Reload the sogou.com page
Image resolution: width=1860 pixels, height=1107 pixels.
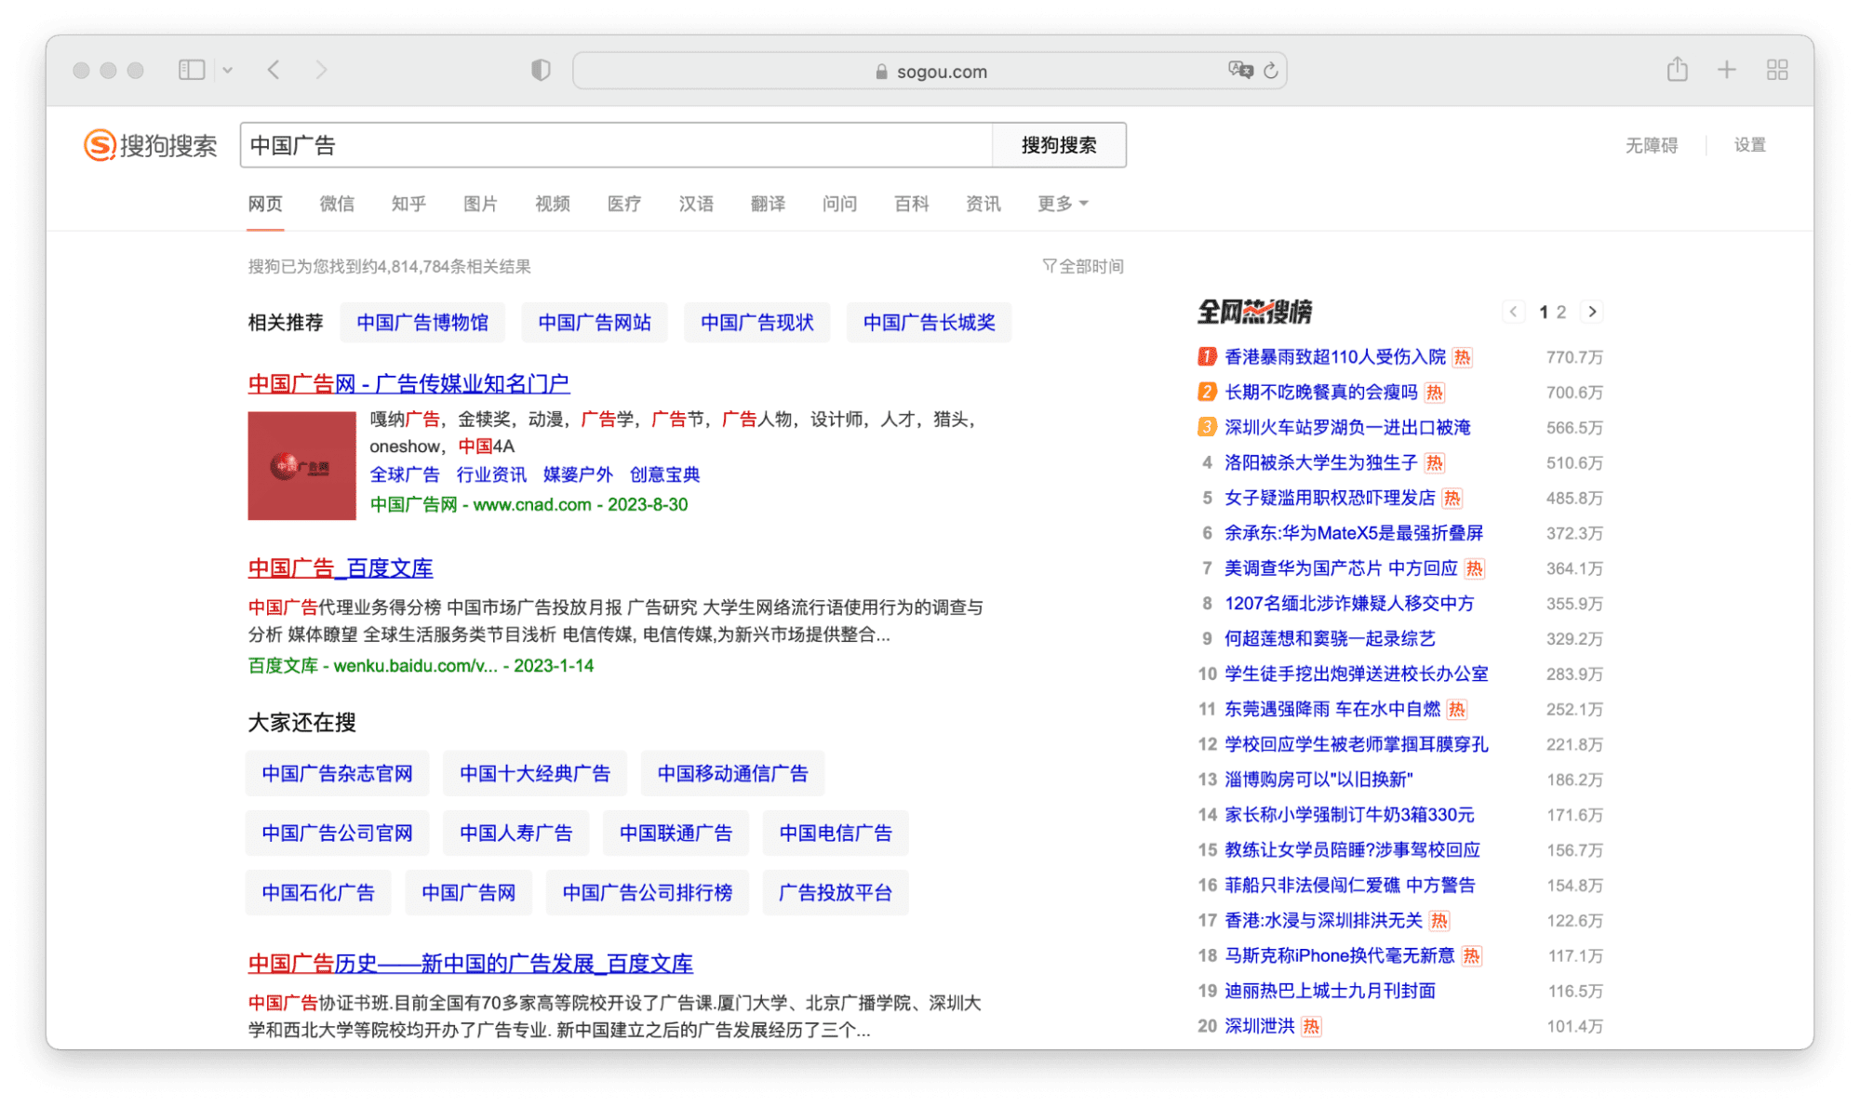click(x=1271, y=70)
